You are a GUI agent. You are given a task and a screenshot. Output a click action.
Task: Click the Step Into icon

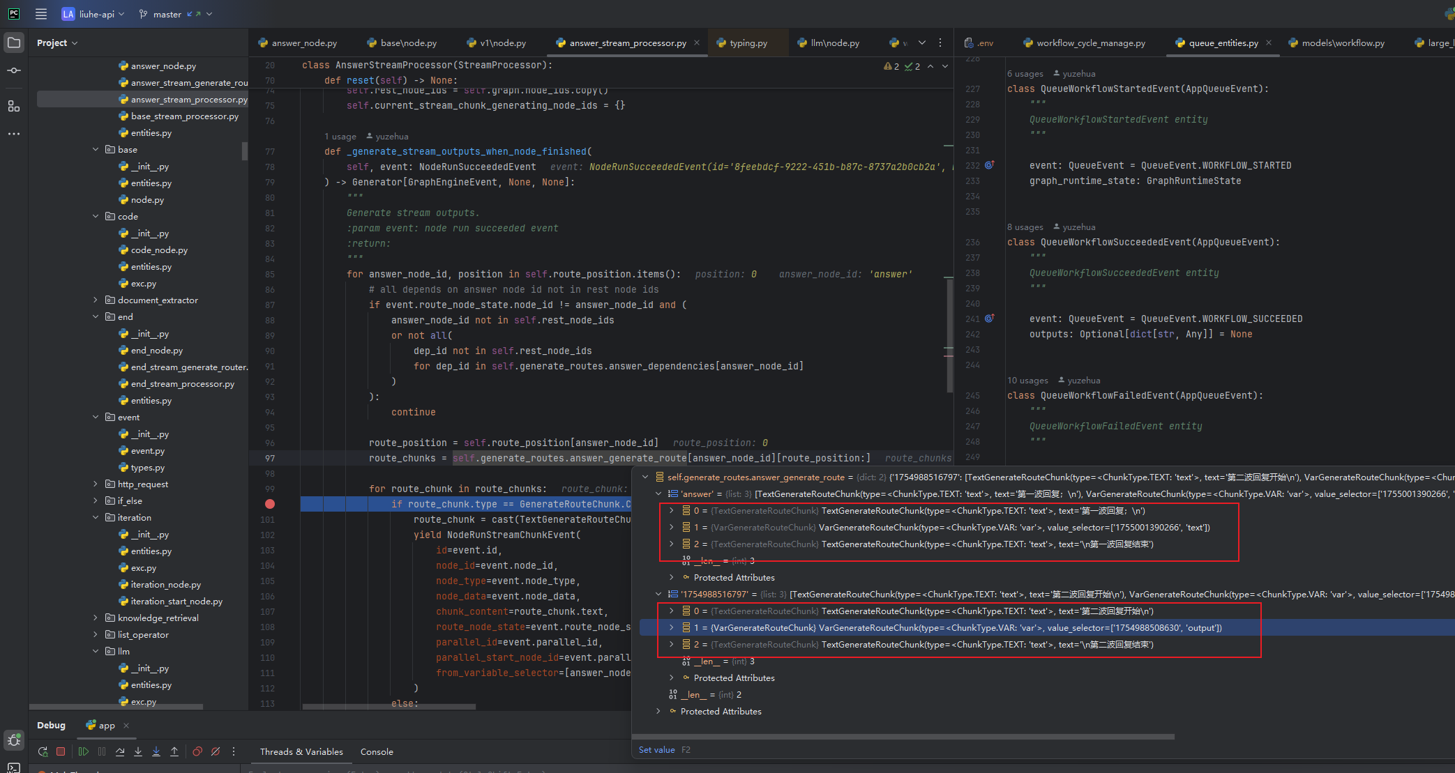(x=138, y=751)
